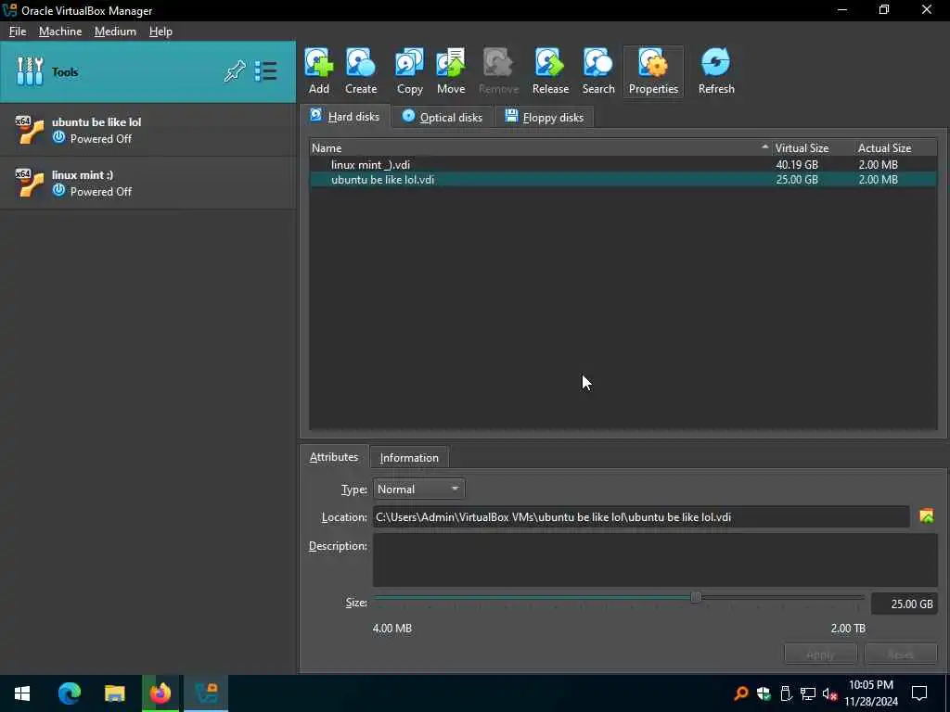The height and width of the screenshot is (712, 950).
Task: Click the Copy disk toolbar icon
Action: pos(409,71)
